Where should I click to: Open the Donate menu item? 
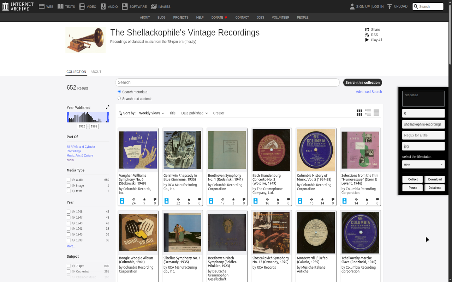pyautogui.click(x=219, y=18)
